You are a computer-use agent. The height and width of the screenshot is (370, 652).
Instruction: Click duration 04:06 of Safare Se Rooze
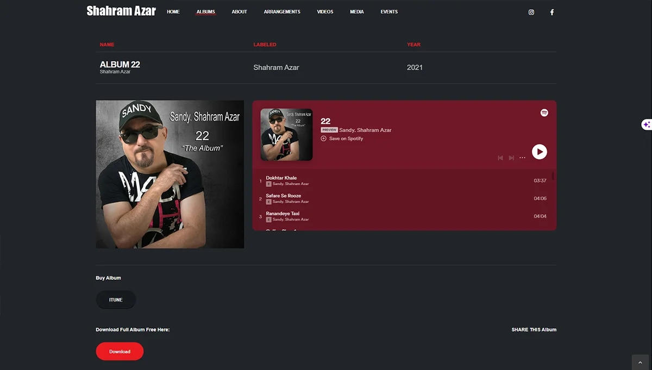click(x=540, y=198)
